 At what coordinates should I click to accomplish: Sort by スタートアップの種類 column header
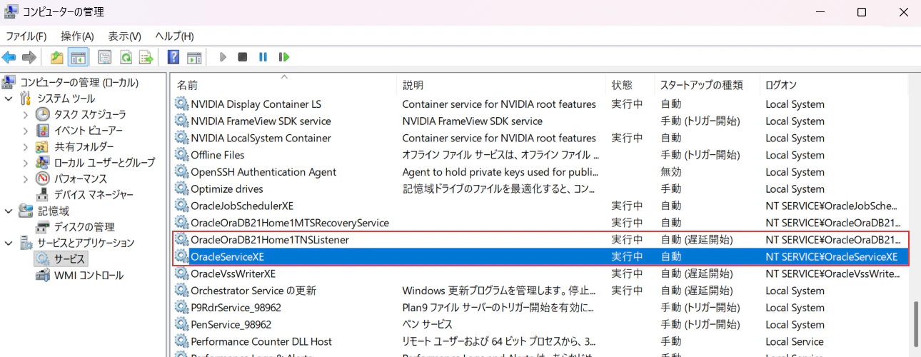707,85
